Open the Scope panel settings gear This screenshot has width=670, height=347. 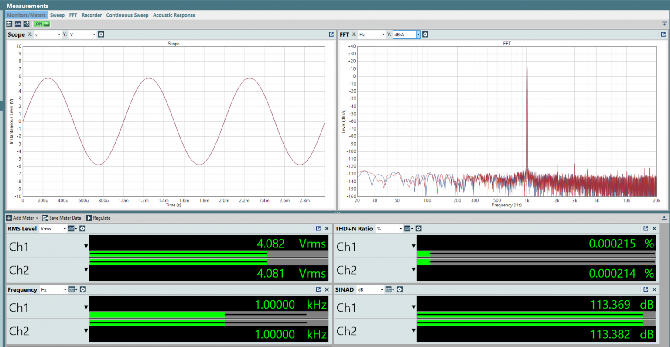pyautogui.click(x=101, y=34)
